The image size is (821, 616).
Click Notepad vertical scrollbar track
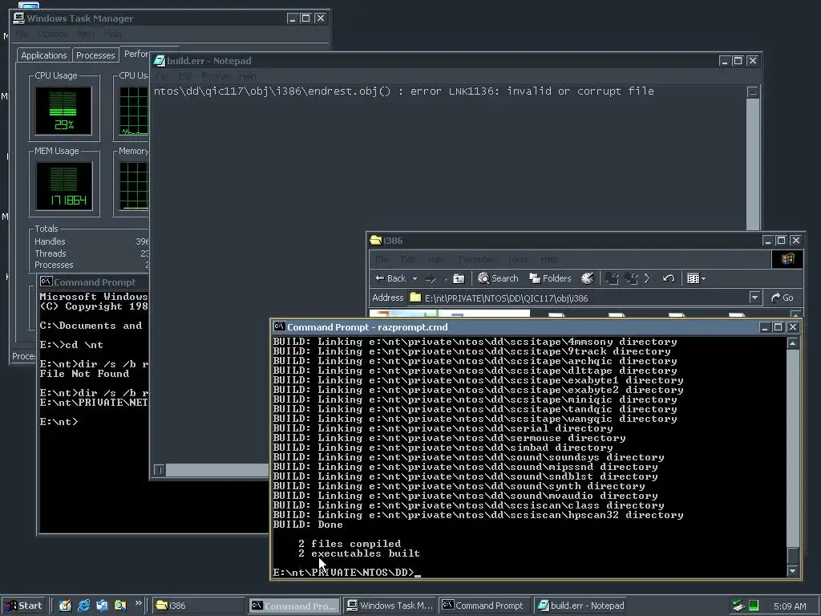[x=753, y=162]
